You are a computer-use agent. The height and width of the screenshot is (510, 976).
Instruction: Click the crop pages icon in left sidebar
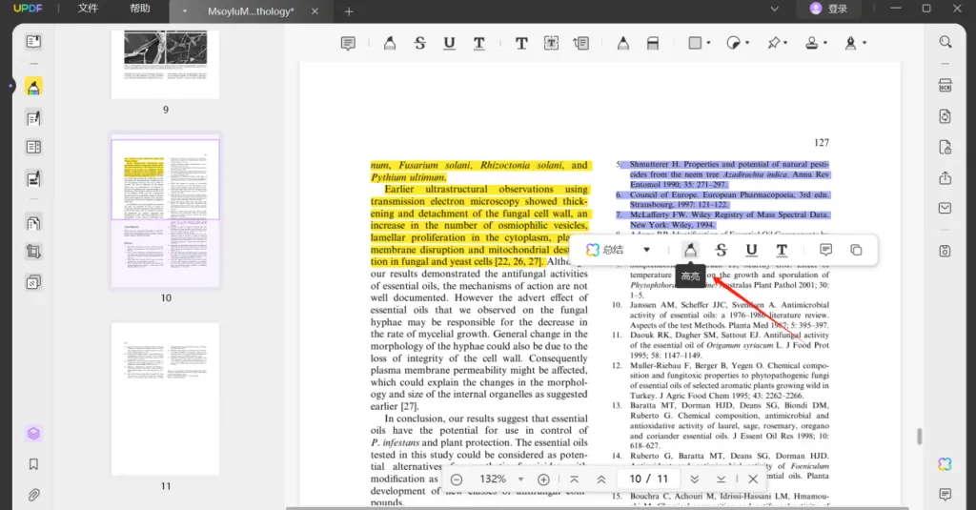click(33, 252)
